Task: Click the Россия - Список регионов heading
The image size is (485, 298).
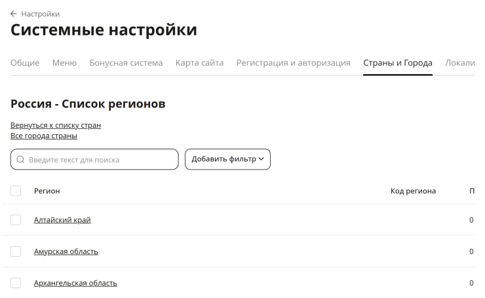Action: point(88,104)
